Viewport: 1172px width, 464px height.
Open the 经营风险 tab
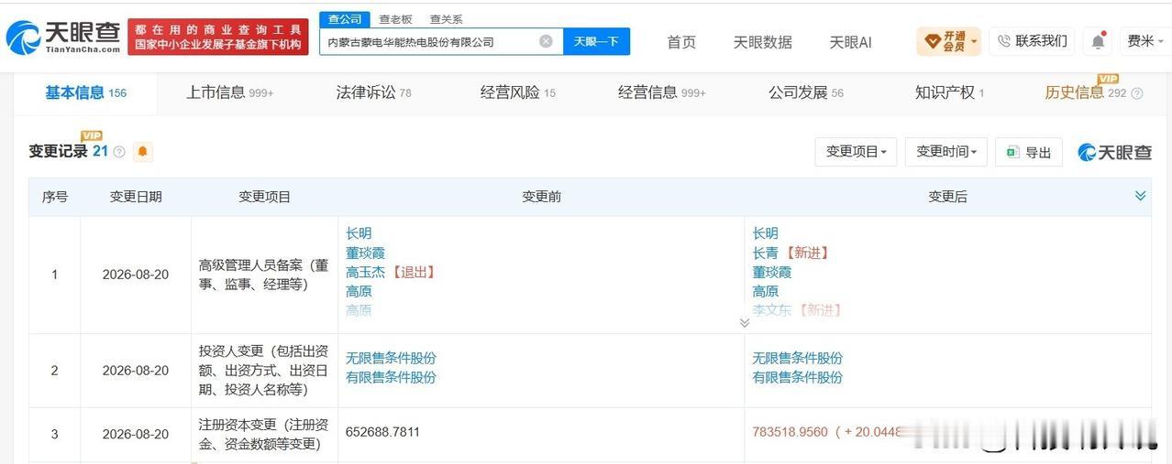[518, 92]
